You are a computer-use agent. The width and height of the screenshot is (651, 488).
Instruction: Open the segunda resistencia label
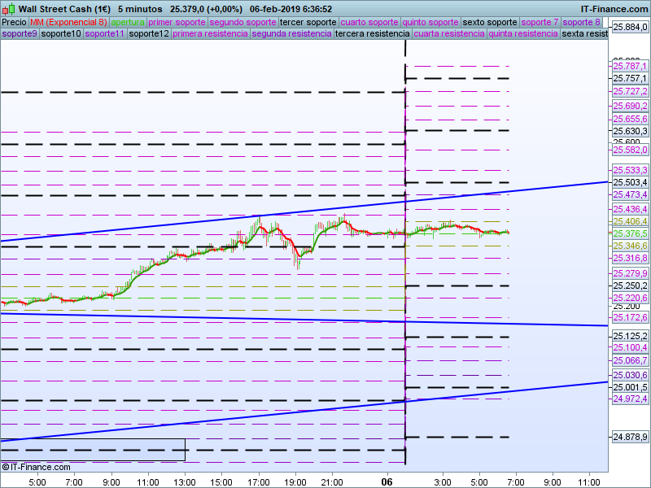pyautogui.click(x=292, y=33)
